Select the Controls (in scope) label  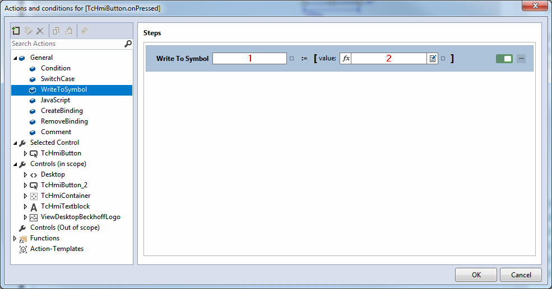[x=58, y=164]
